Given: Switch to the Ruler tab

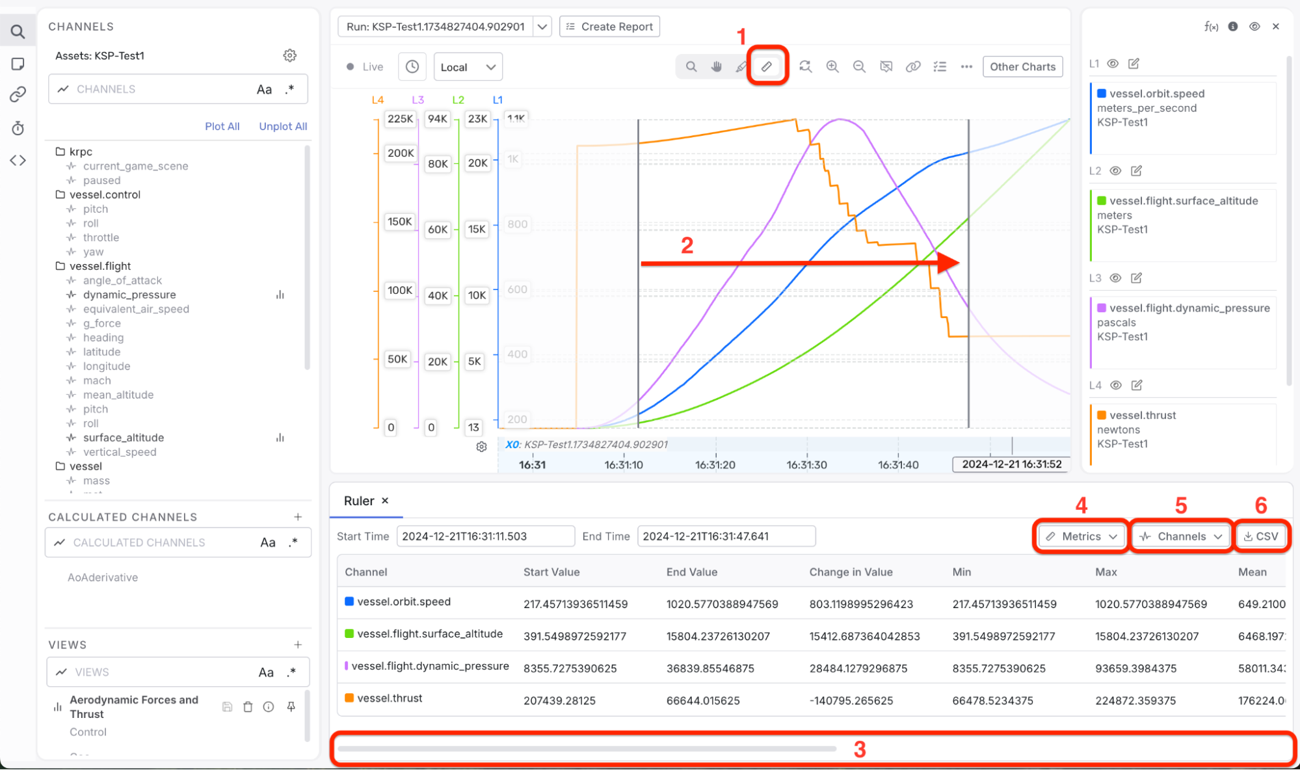Looking at the screenshot, I should pos(359,501).
